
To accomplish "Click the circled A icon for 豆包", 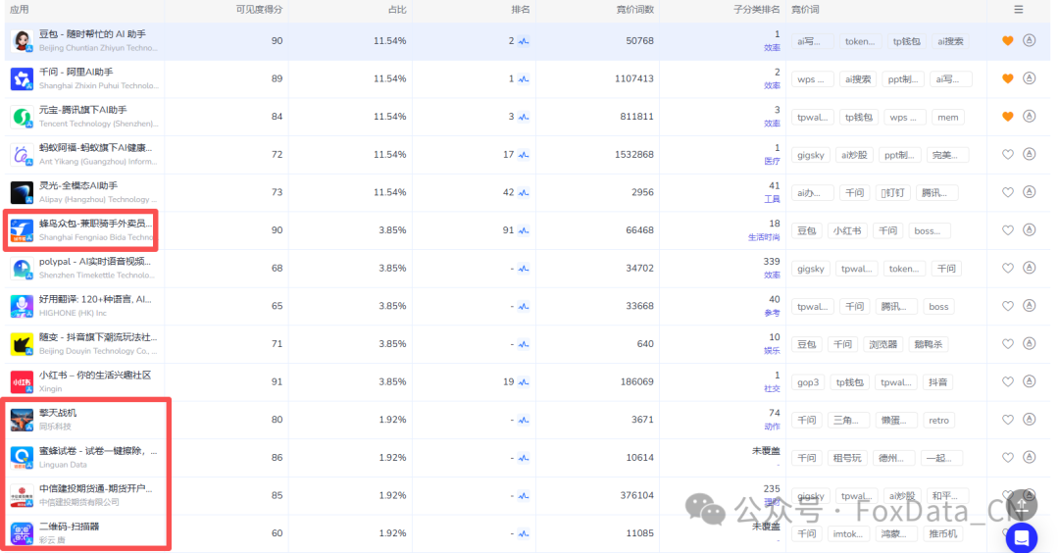I will coord(1029,40).
